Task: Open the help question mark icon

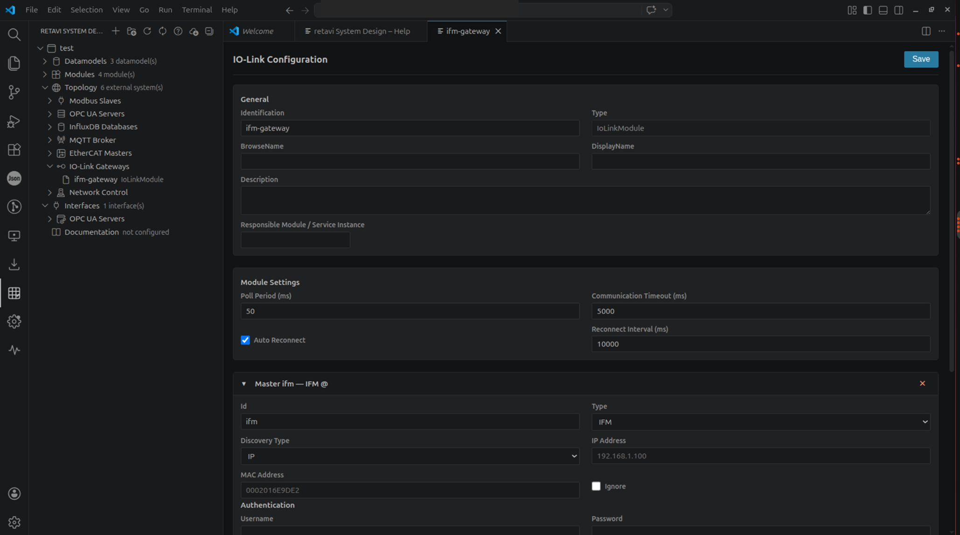Action: 178,31
